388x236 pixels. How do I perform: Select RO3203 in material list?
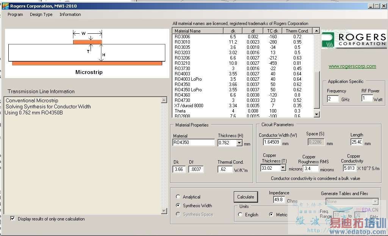click(x=182, y=52)
